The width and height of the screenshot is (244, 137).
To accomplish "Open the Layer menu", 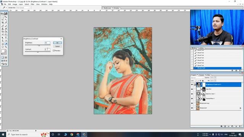I will (x=21, y=4).
